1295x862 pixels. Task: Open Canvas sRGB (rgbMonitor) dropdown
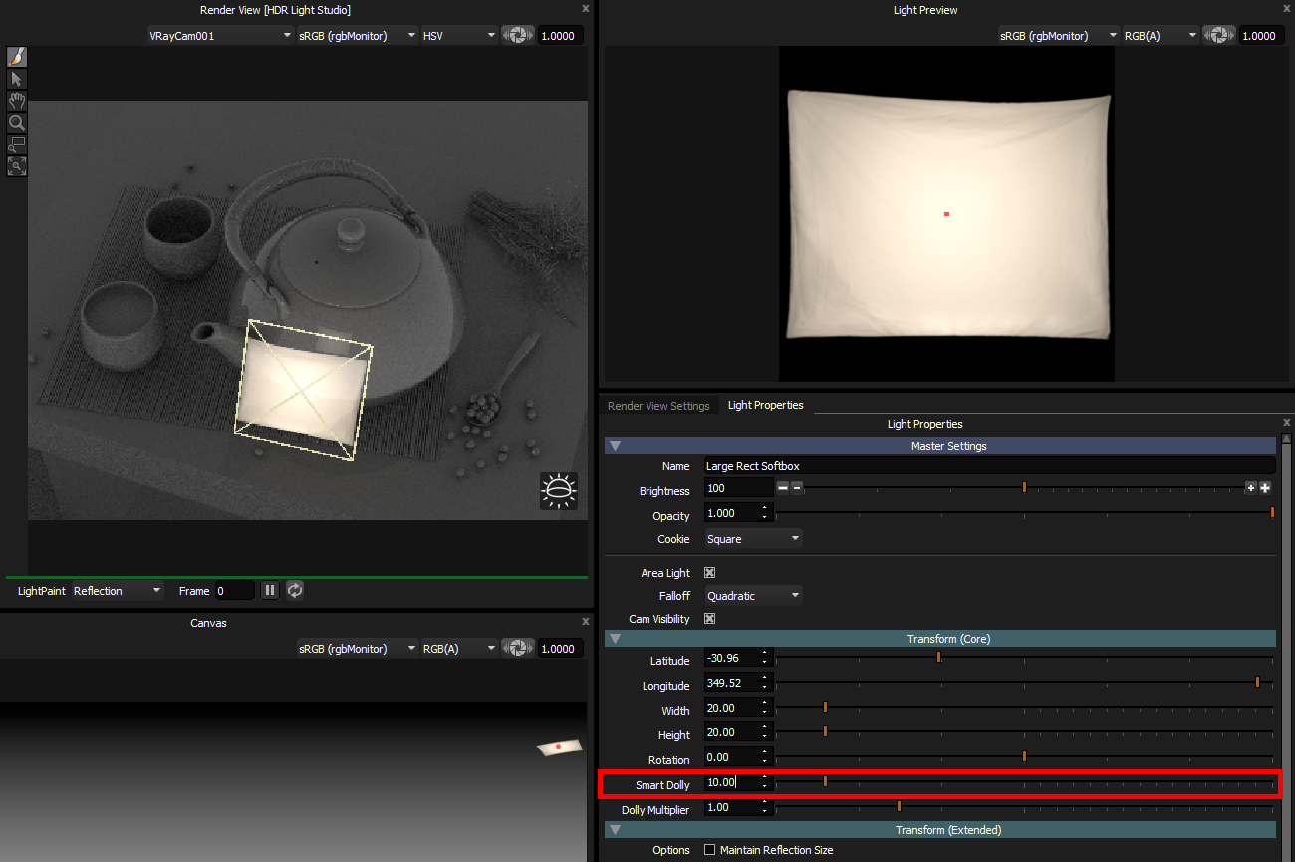(x=357, y=648)
